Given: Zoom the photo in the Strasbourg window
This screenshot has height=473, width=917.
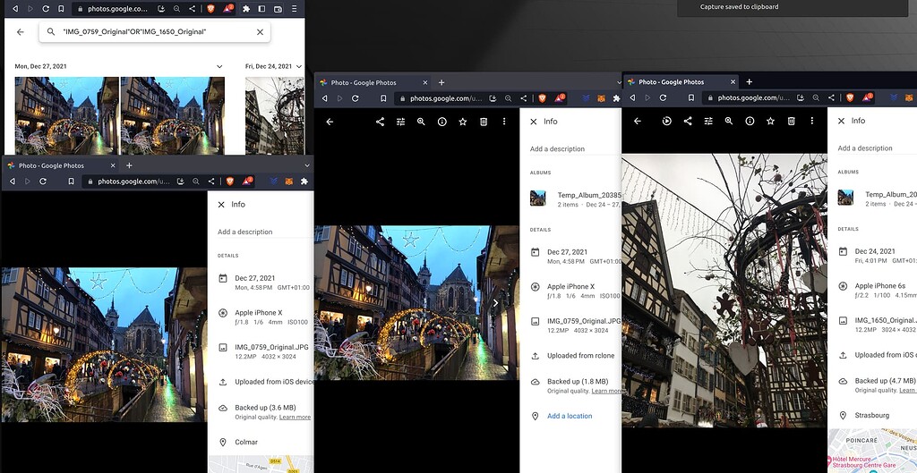Looking at the screenshot, I should (729, 121).
